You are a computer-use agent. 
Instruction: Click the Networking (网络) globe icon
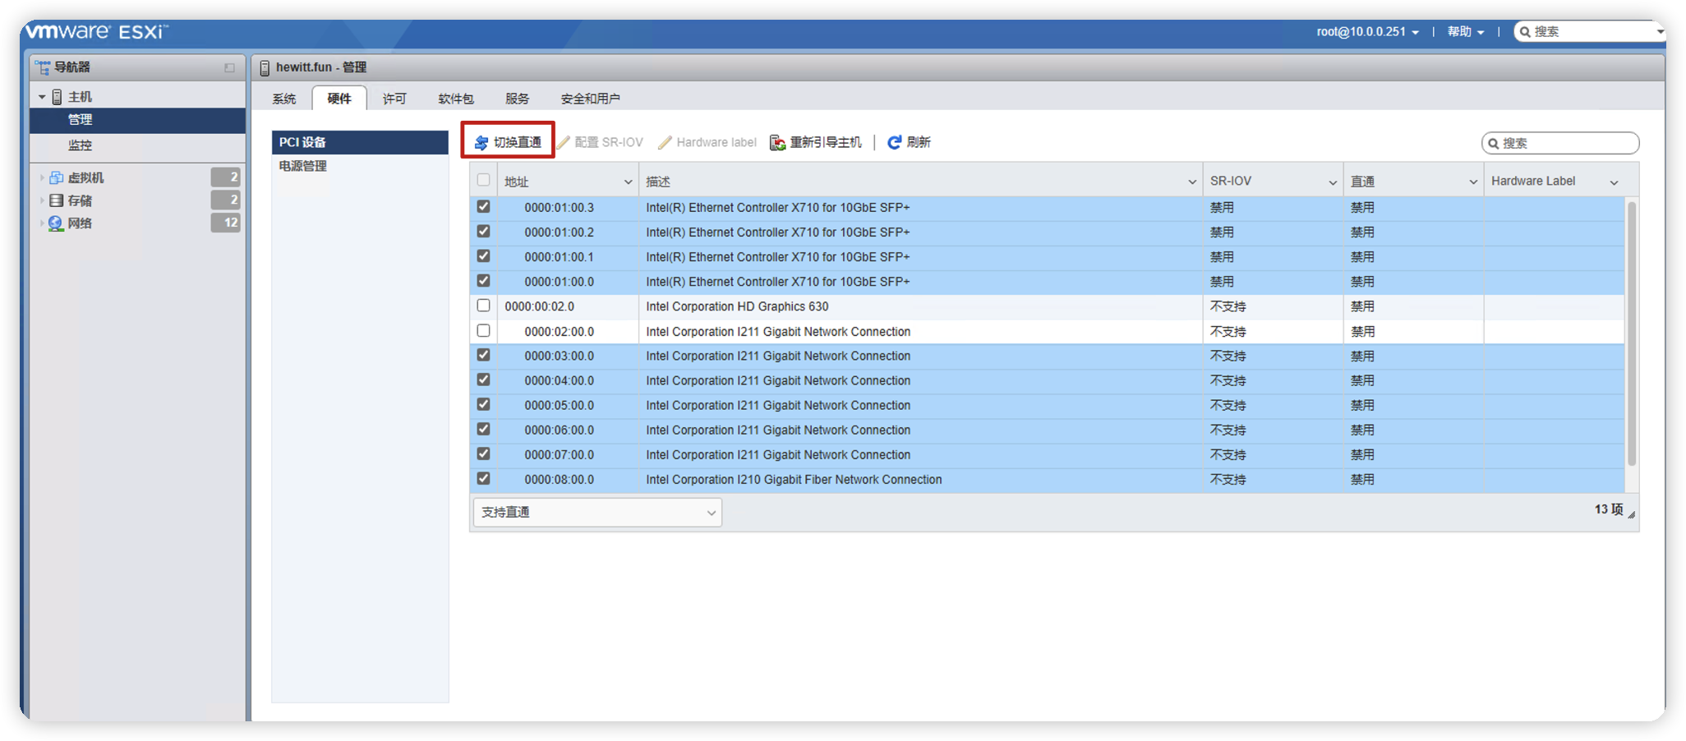56,223
